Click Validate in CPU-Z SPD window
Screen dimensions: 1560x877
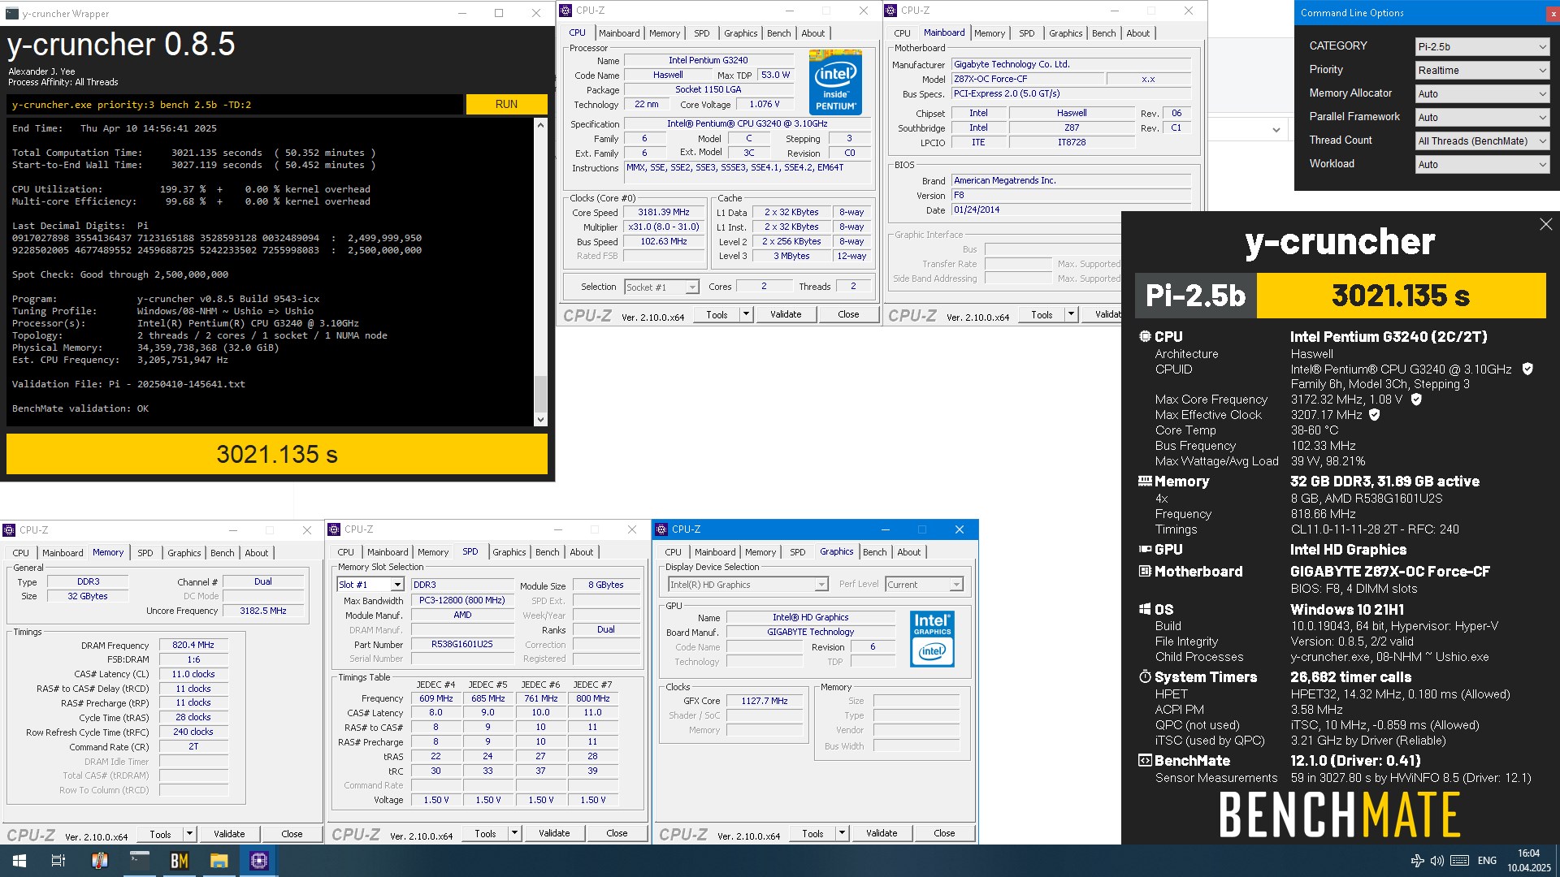click(x=554, y=833)
